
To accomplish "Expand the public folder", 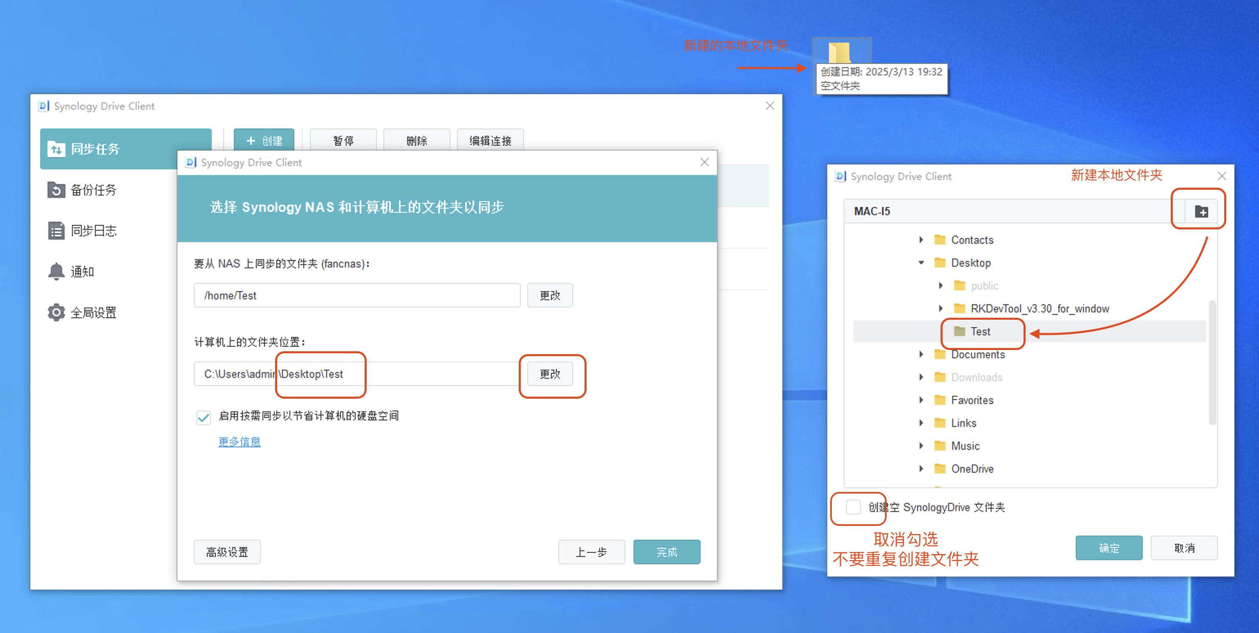I will 941,285.
